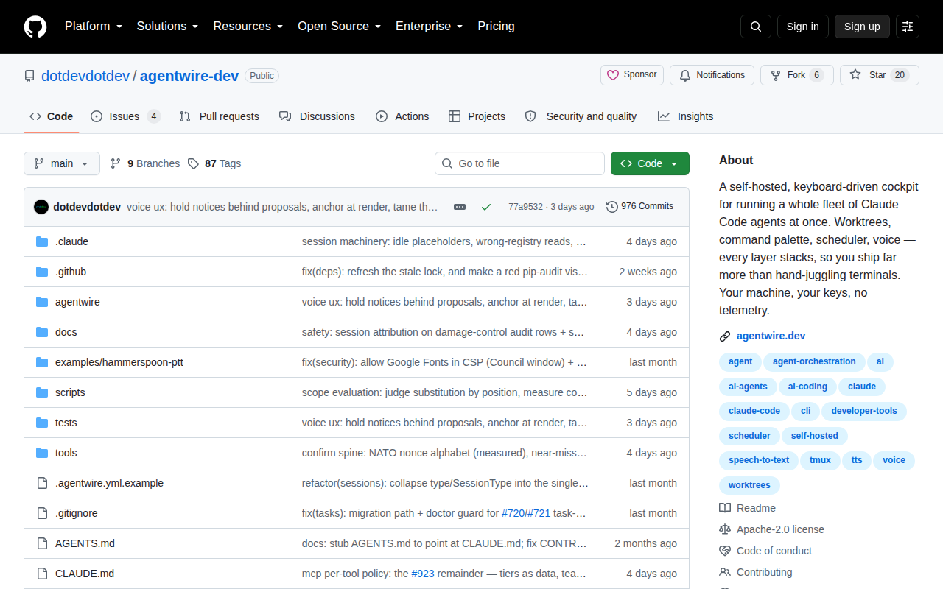Go to the Actions tab
943x589 pixels.
[402, 116]
